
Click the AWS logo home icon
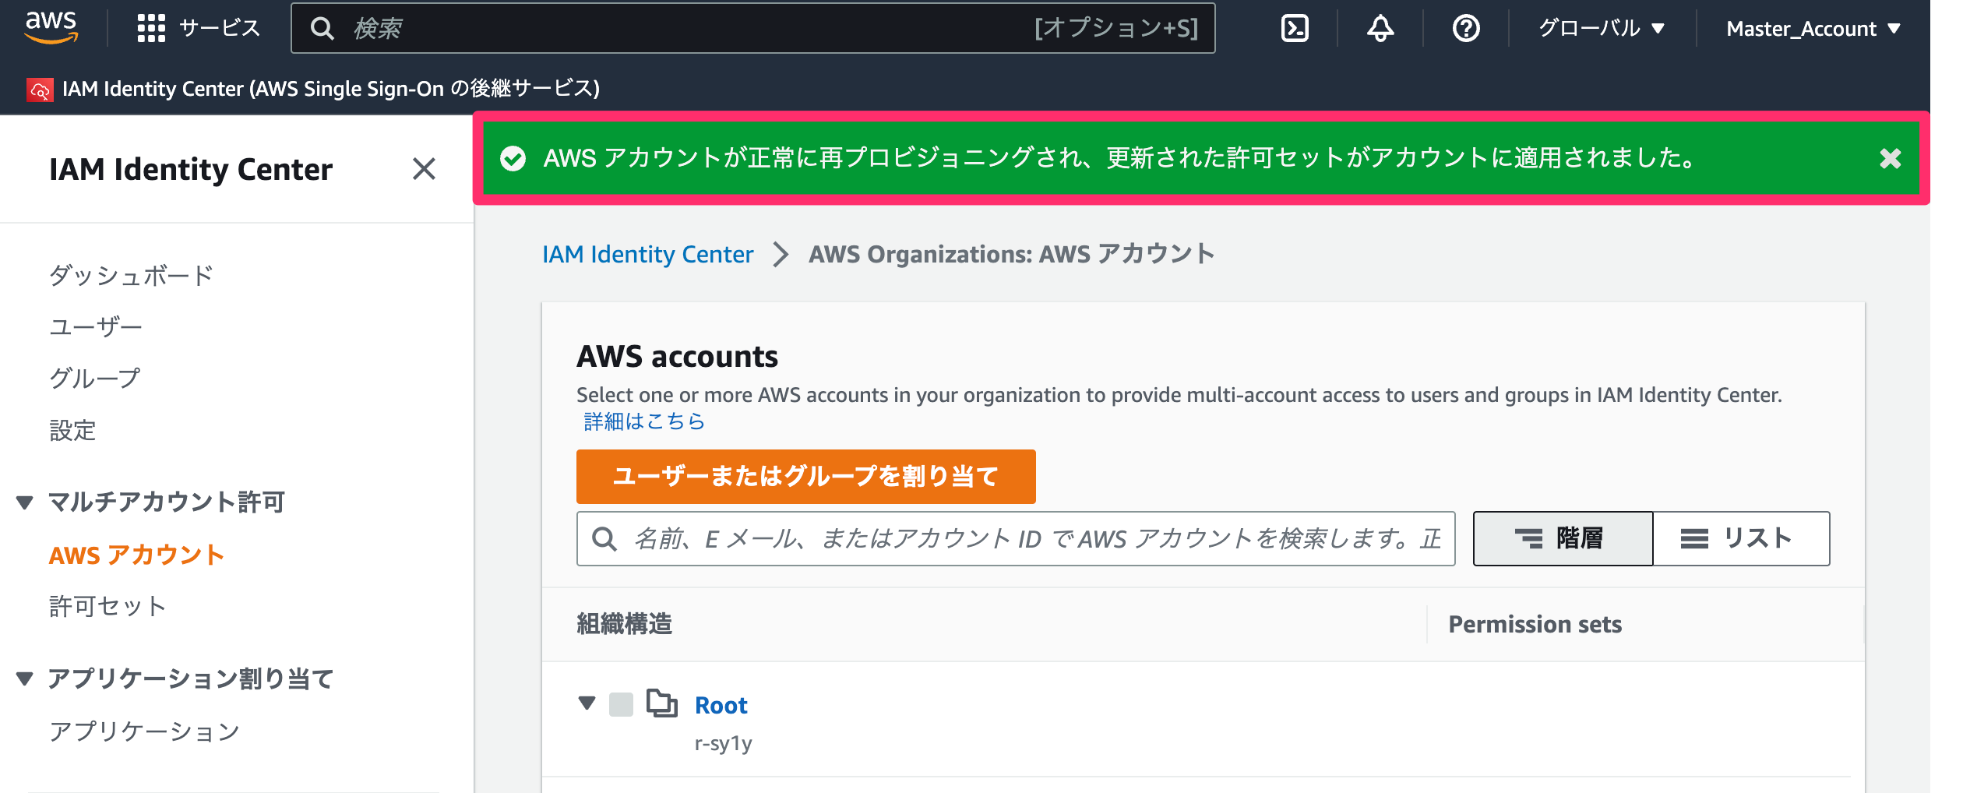tap(51, 28)
